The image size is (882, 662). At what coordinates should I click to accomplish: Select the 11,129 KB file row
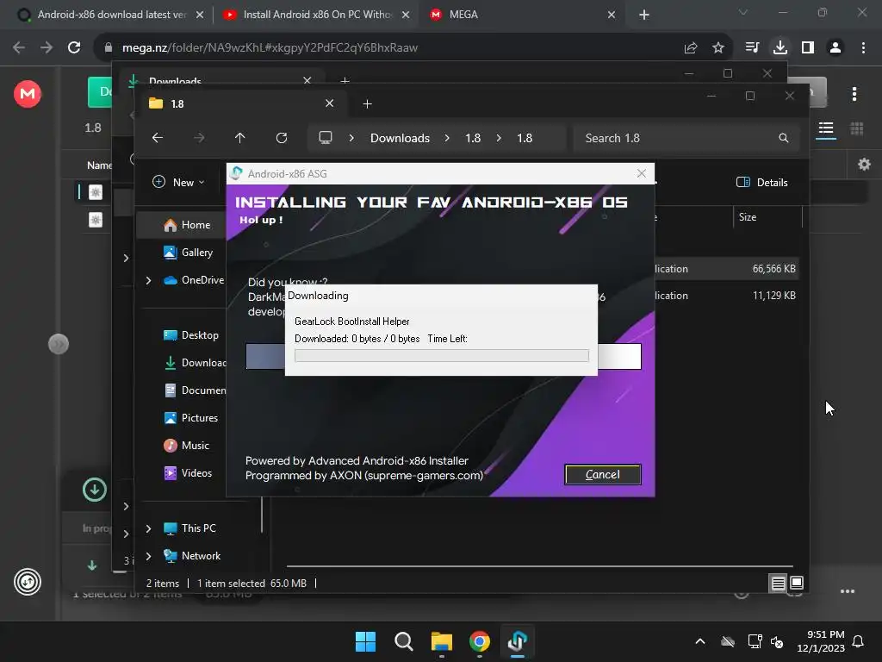tap(725, 295)
